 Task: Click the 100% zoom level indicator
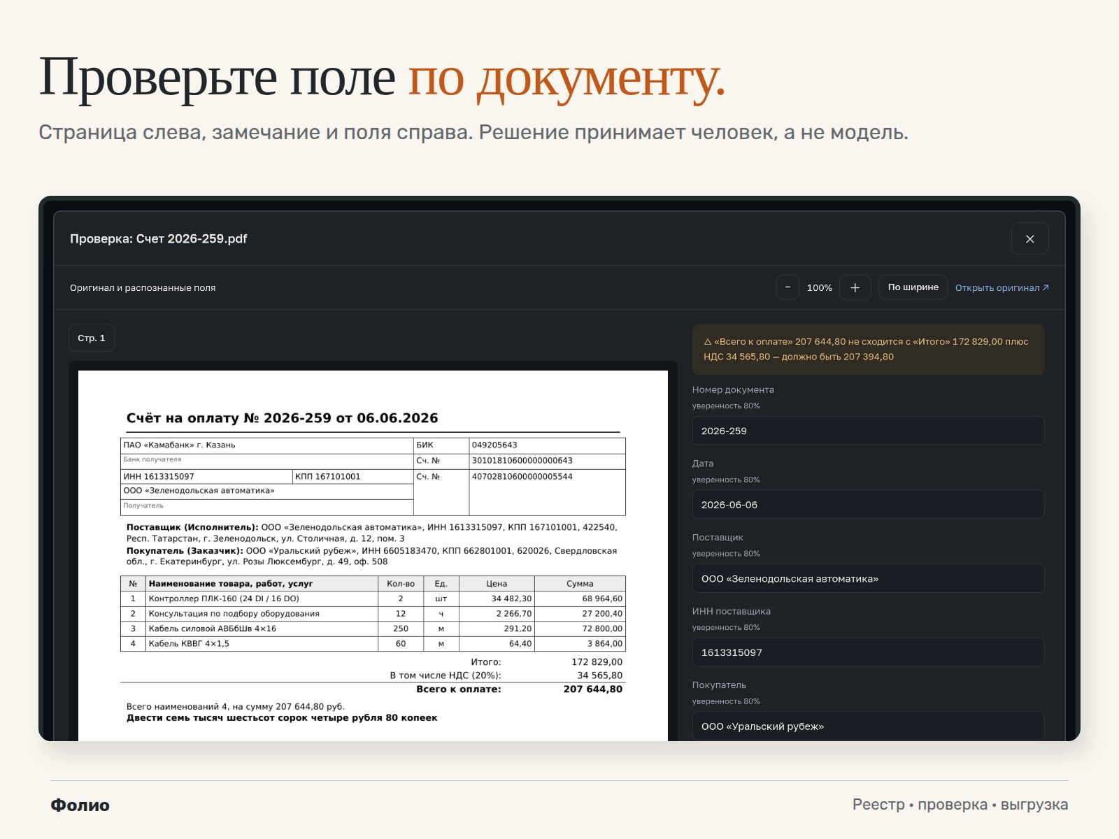point(819,287)
